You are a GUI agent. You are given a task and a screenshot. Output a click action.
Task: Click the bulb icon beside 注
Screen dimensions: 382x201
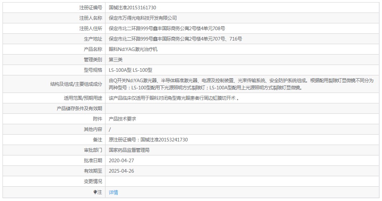click(x=95, y=192)
